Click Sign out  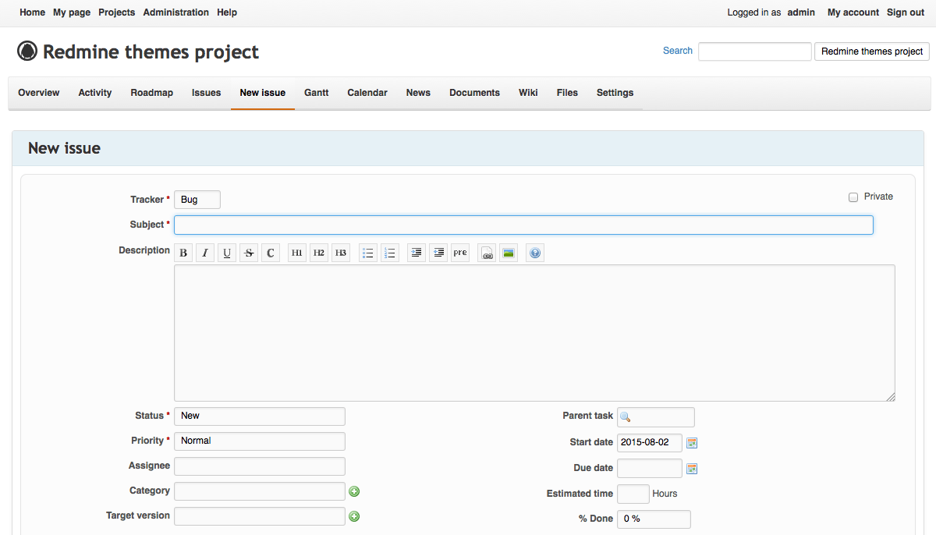(906, 12)
